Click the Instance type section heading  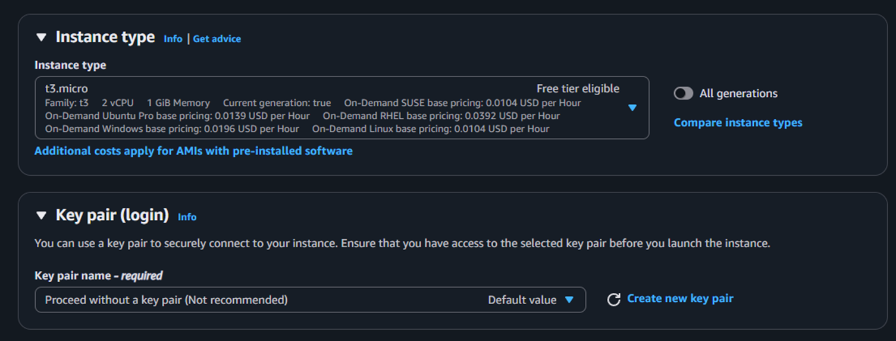pyautogui.click(x=105, y=37)
